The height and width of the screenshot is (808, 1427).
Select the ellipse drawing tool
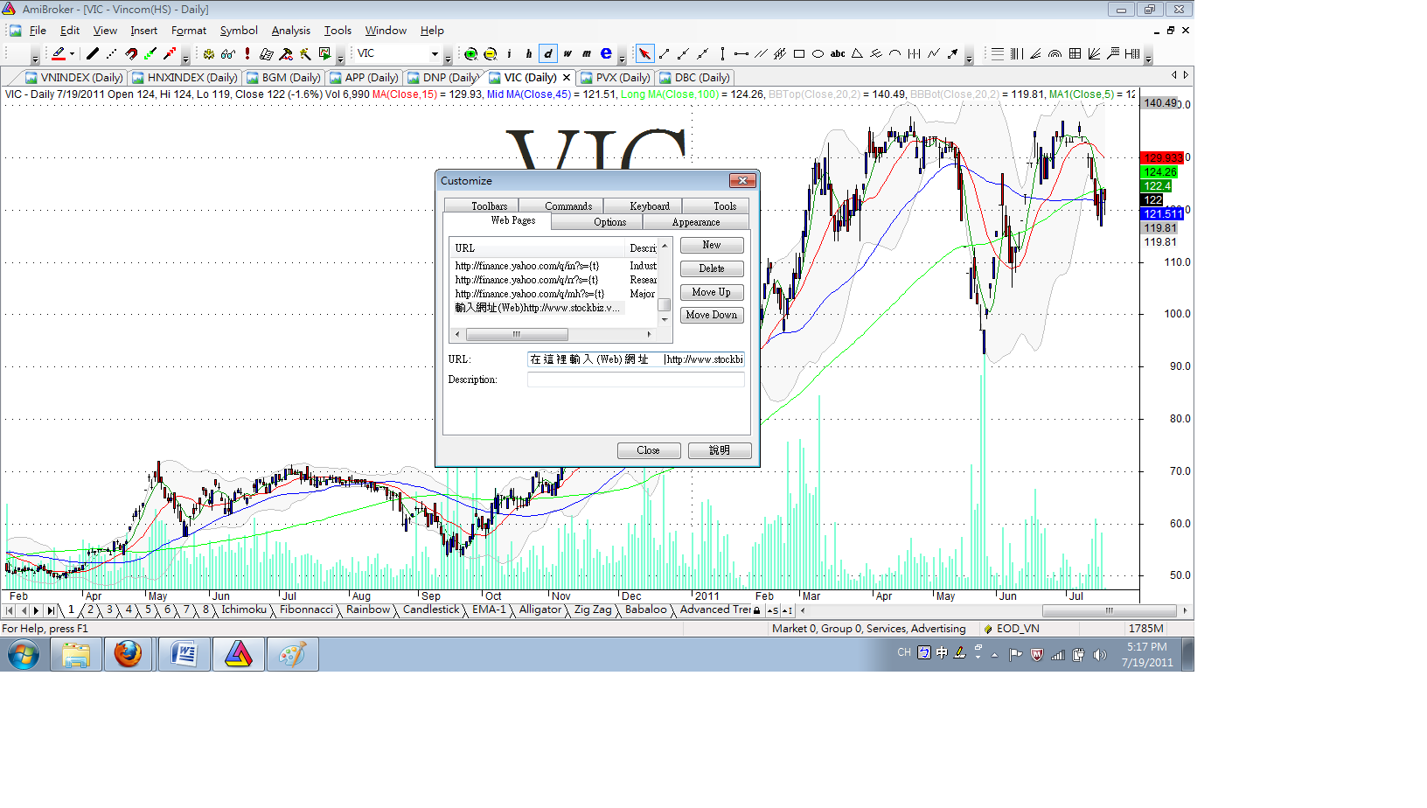pos(818,54)
